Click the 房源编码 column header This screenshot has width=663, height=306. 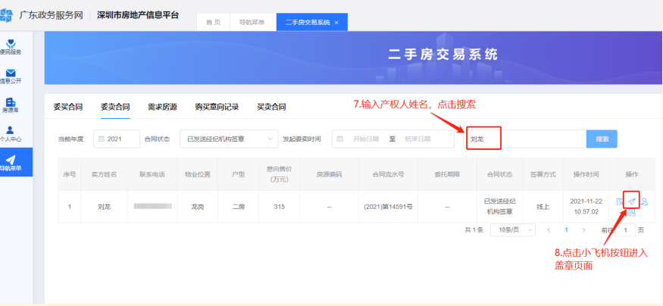coord(329,174)
